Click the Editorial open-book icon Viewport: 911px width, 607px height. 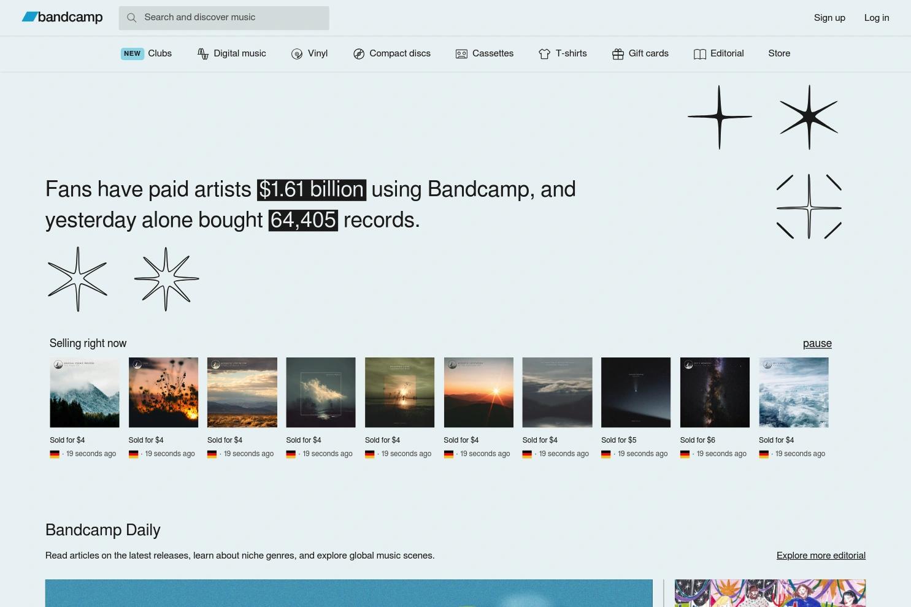(700, 54)
